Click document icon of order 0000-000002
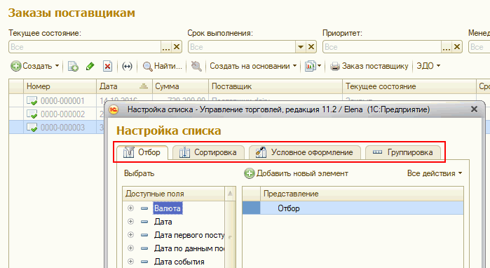This screenshot has height=268, width=490. point(32,114)
